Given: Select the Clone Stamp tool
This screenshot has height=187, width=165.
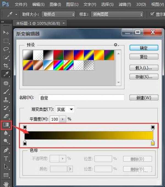Looking at the screenshot, I should [x=6, y=99].
